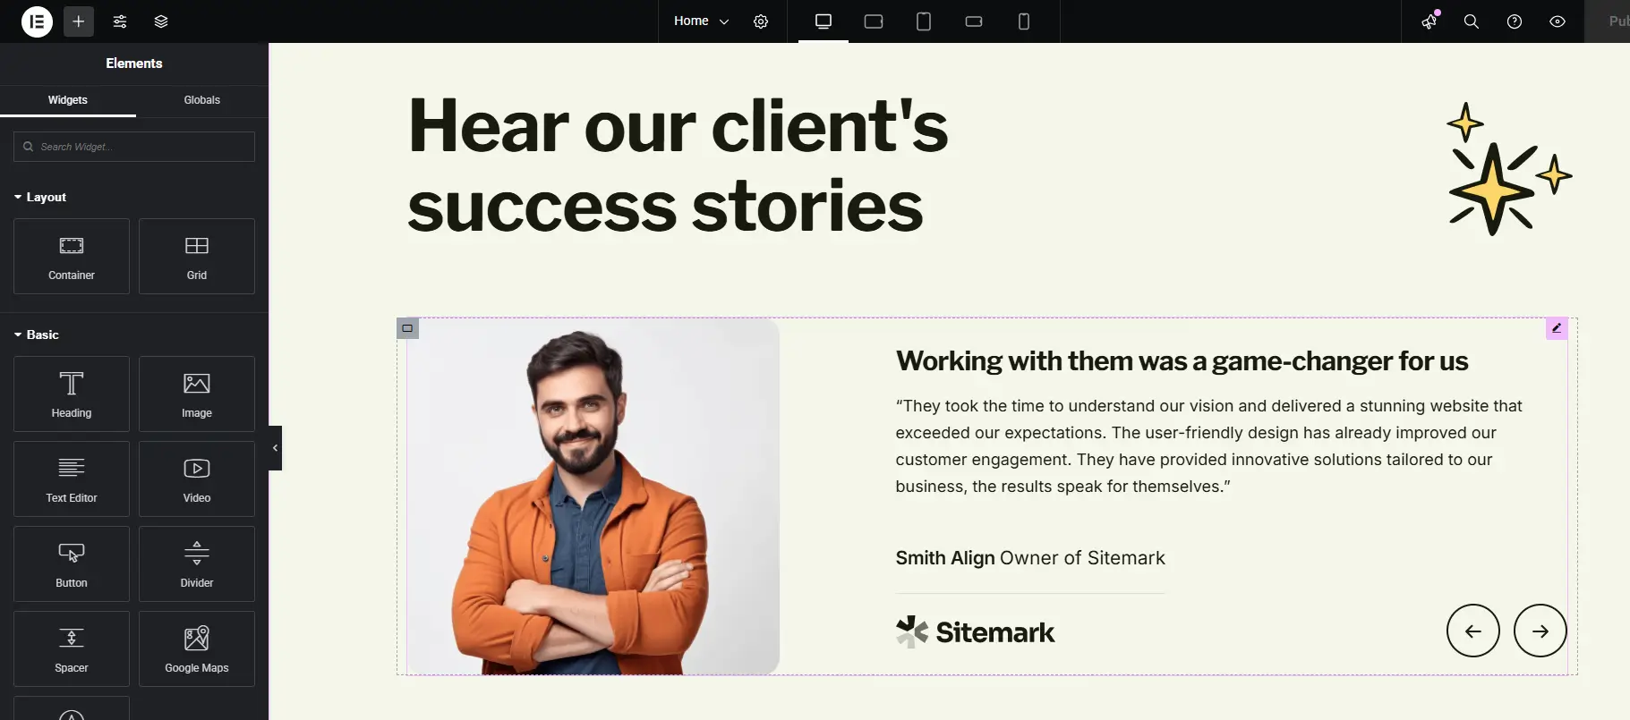The image size is (1630, 720).
Task: Select the testimonial man photo
Action: pyautogui.click(x=593, y=496)
